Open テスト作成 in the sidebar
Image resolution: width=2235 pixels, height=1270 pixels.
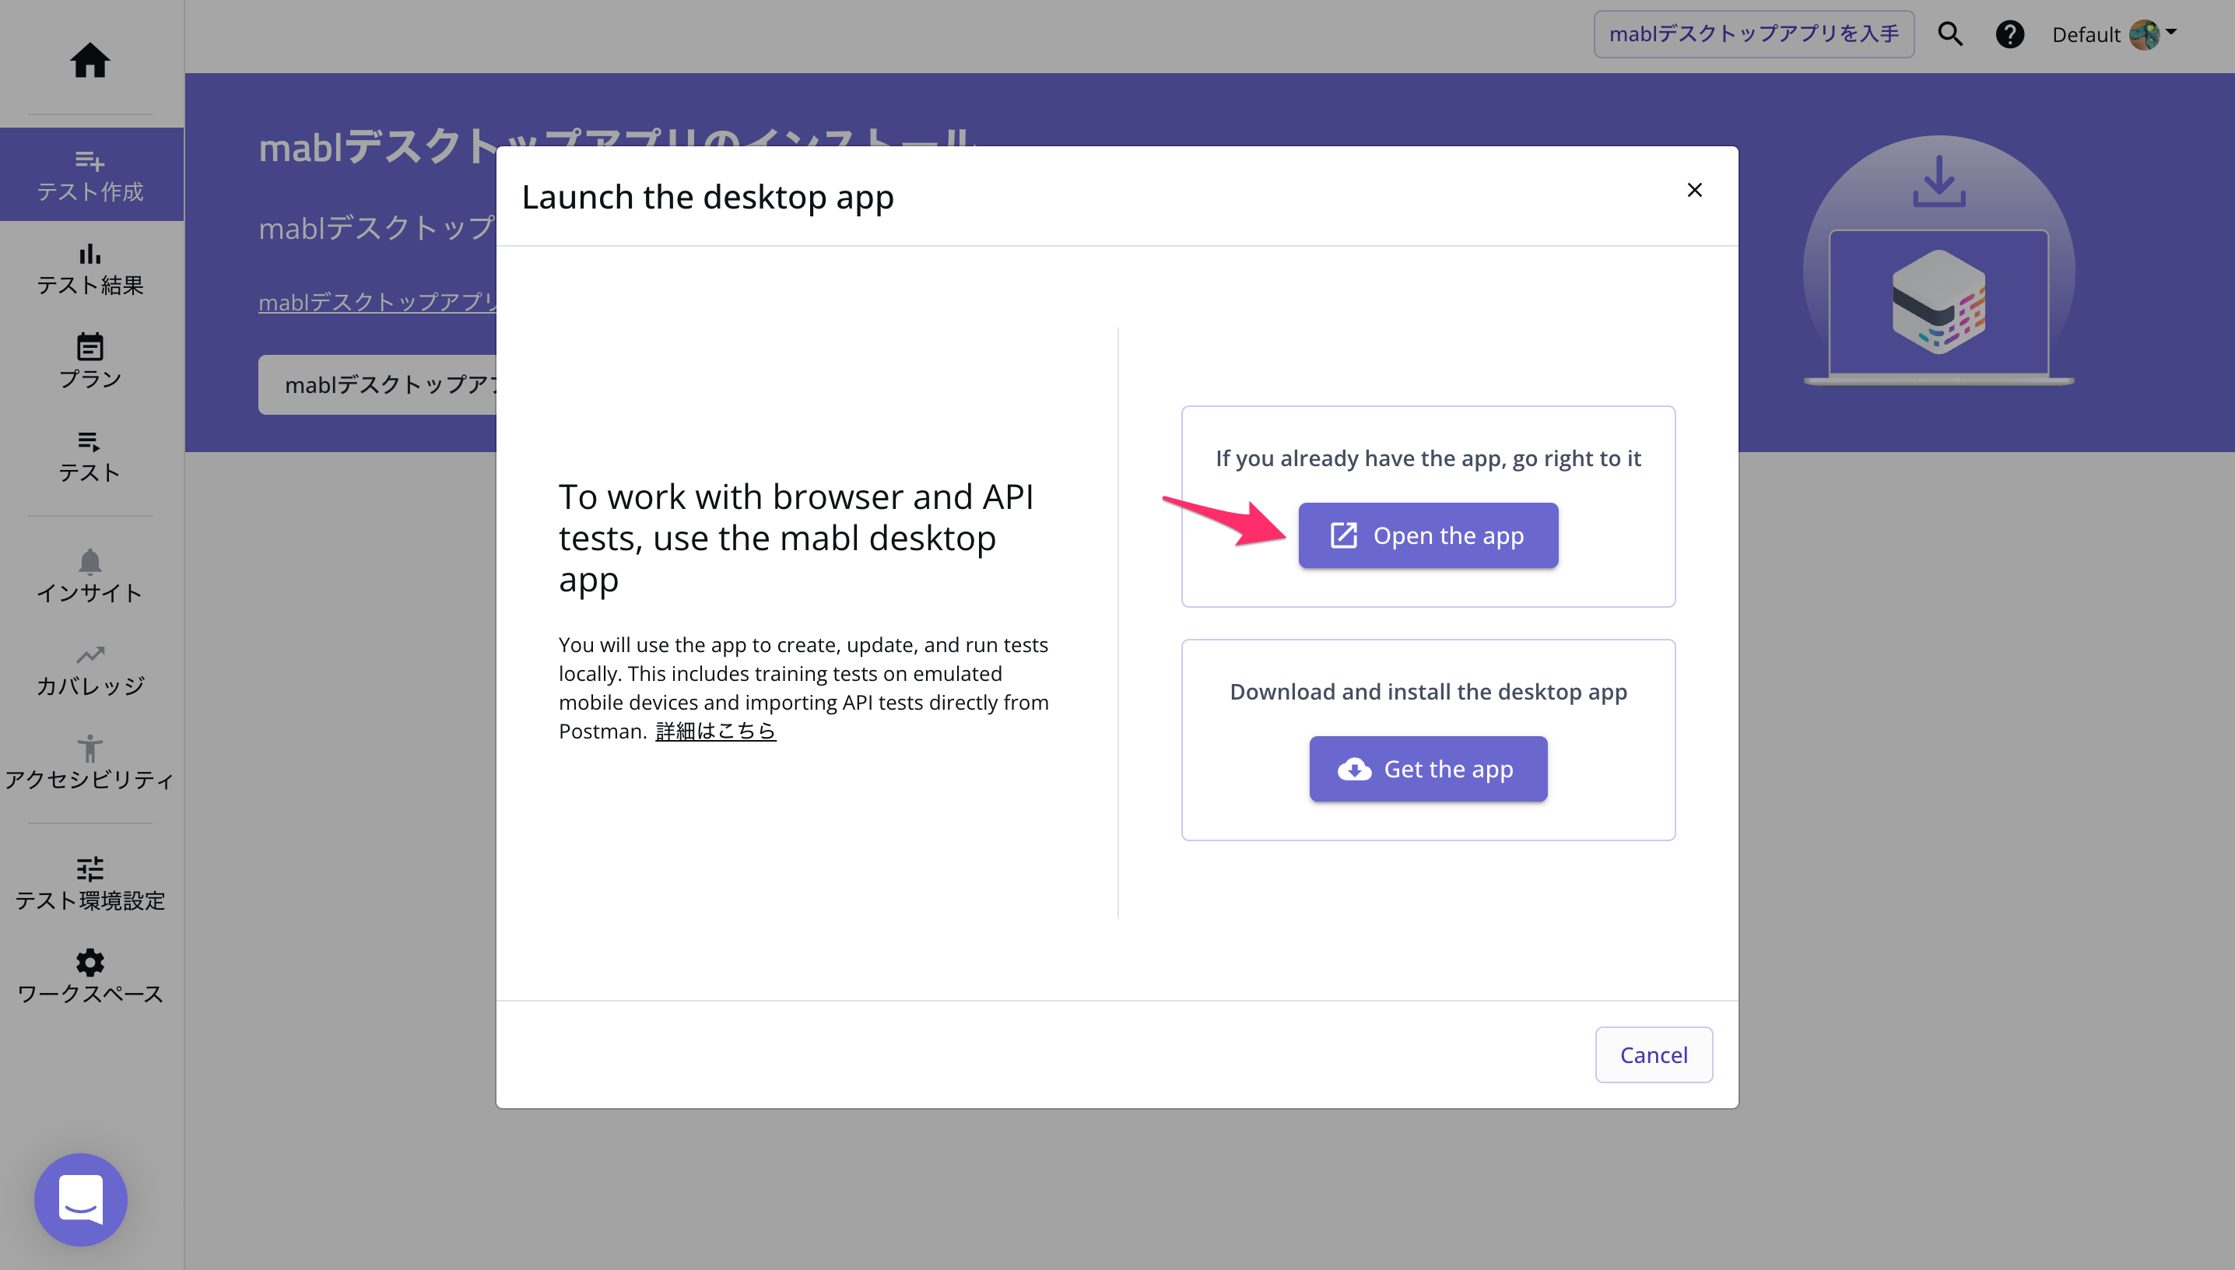point(91,174)
